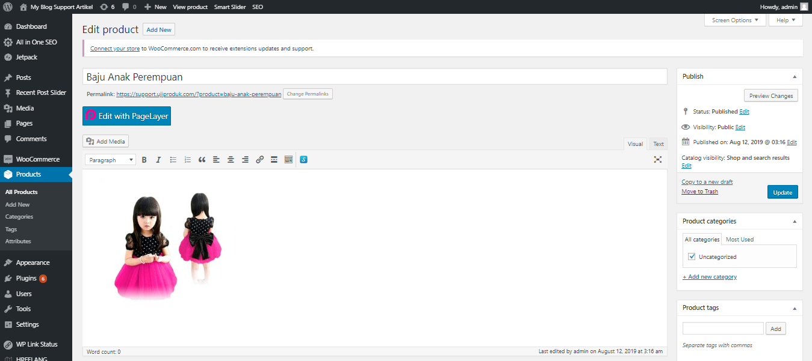Enable distraction-free fullscreen mode
The height and width of the screenshot is (361, 812).
click(x=657, y=160)
